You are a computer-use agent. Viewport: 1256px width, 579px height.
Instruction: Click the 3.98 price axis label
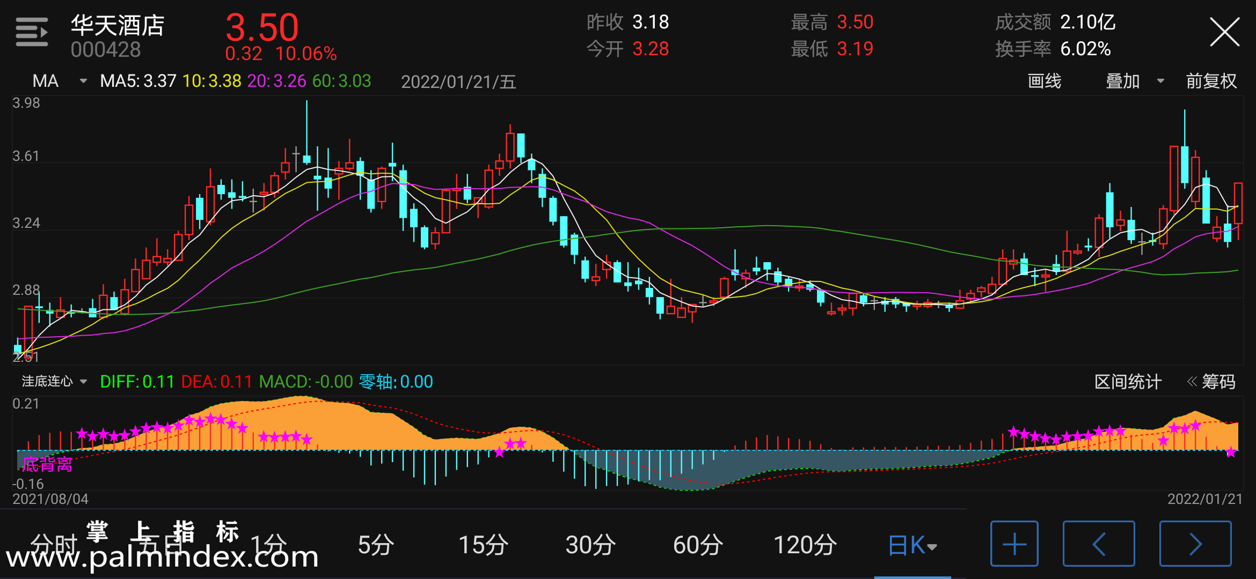[x=26, y=103]
